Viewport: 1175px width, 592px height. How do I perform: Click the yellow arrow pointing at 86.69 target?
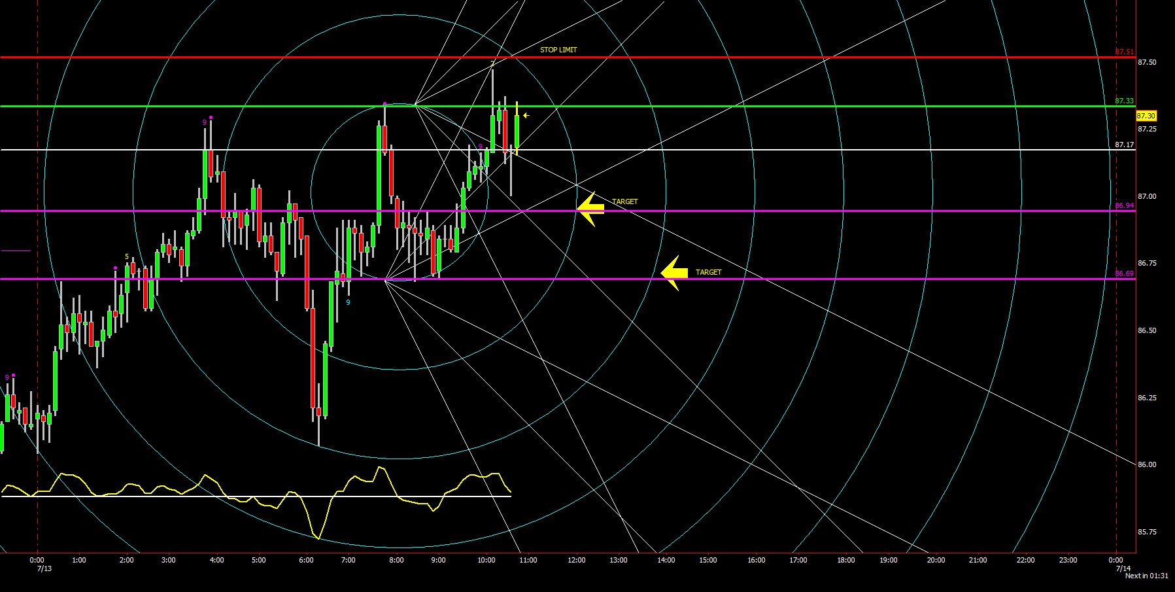(x=674, y=273)
